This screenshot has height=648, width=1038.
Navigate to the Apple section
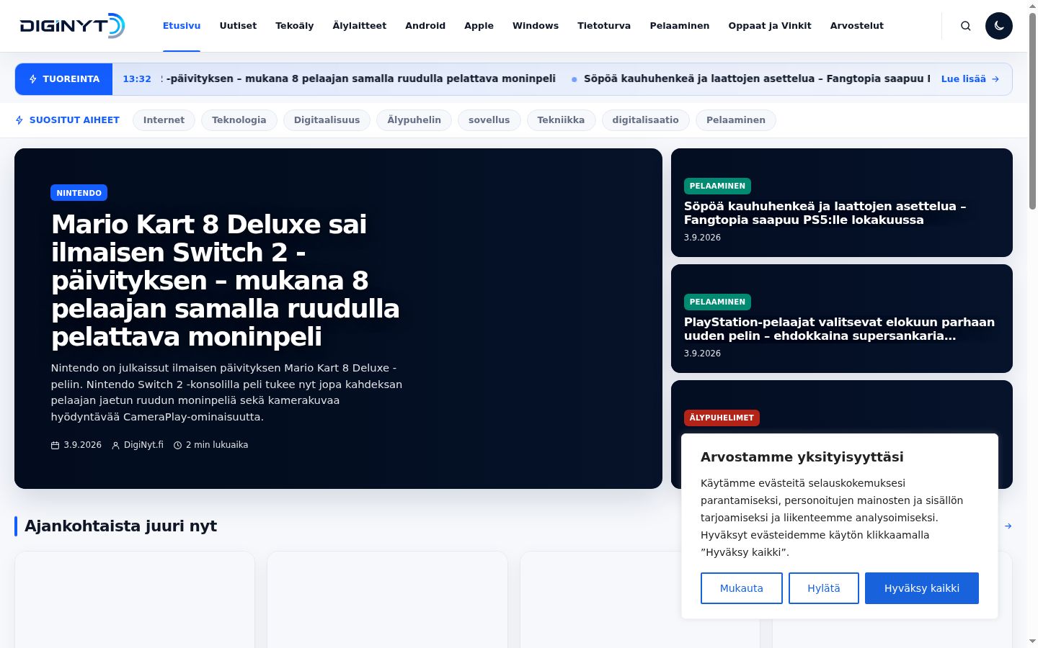pos(479,26)
